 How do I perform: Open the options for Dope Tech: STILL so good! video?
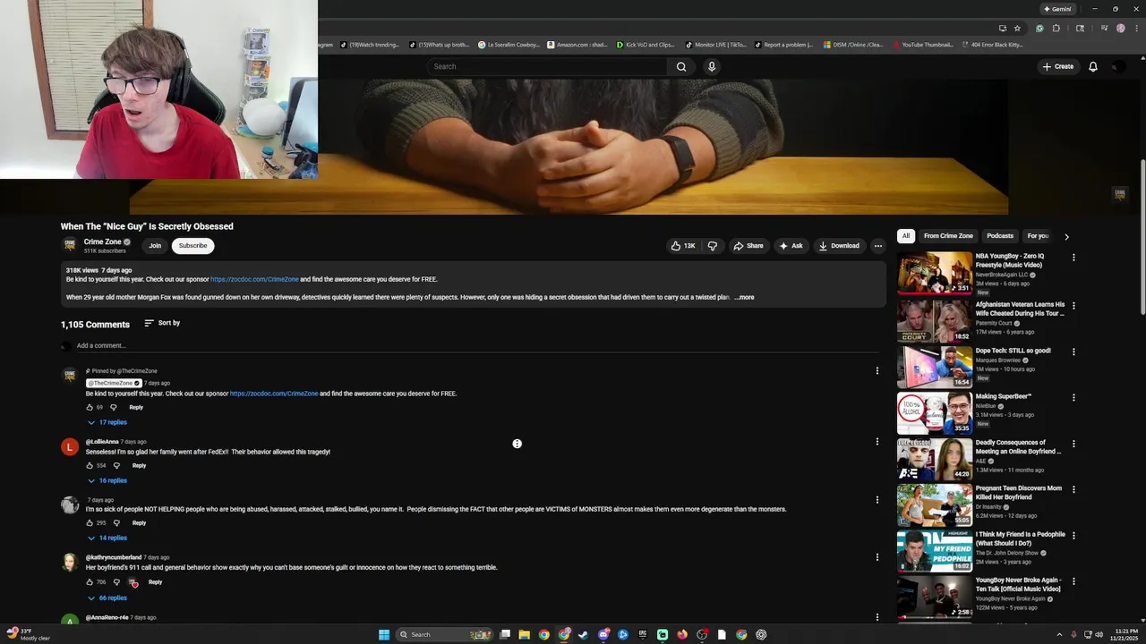[1073, 352]
